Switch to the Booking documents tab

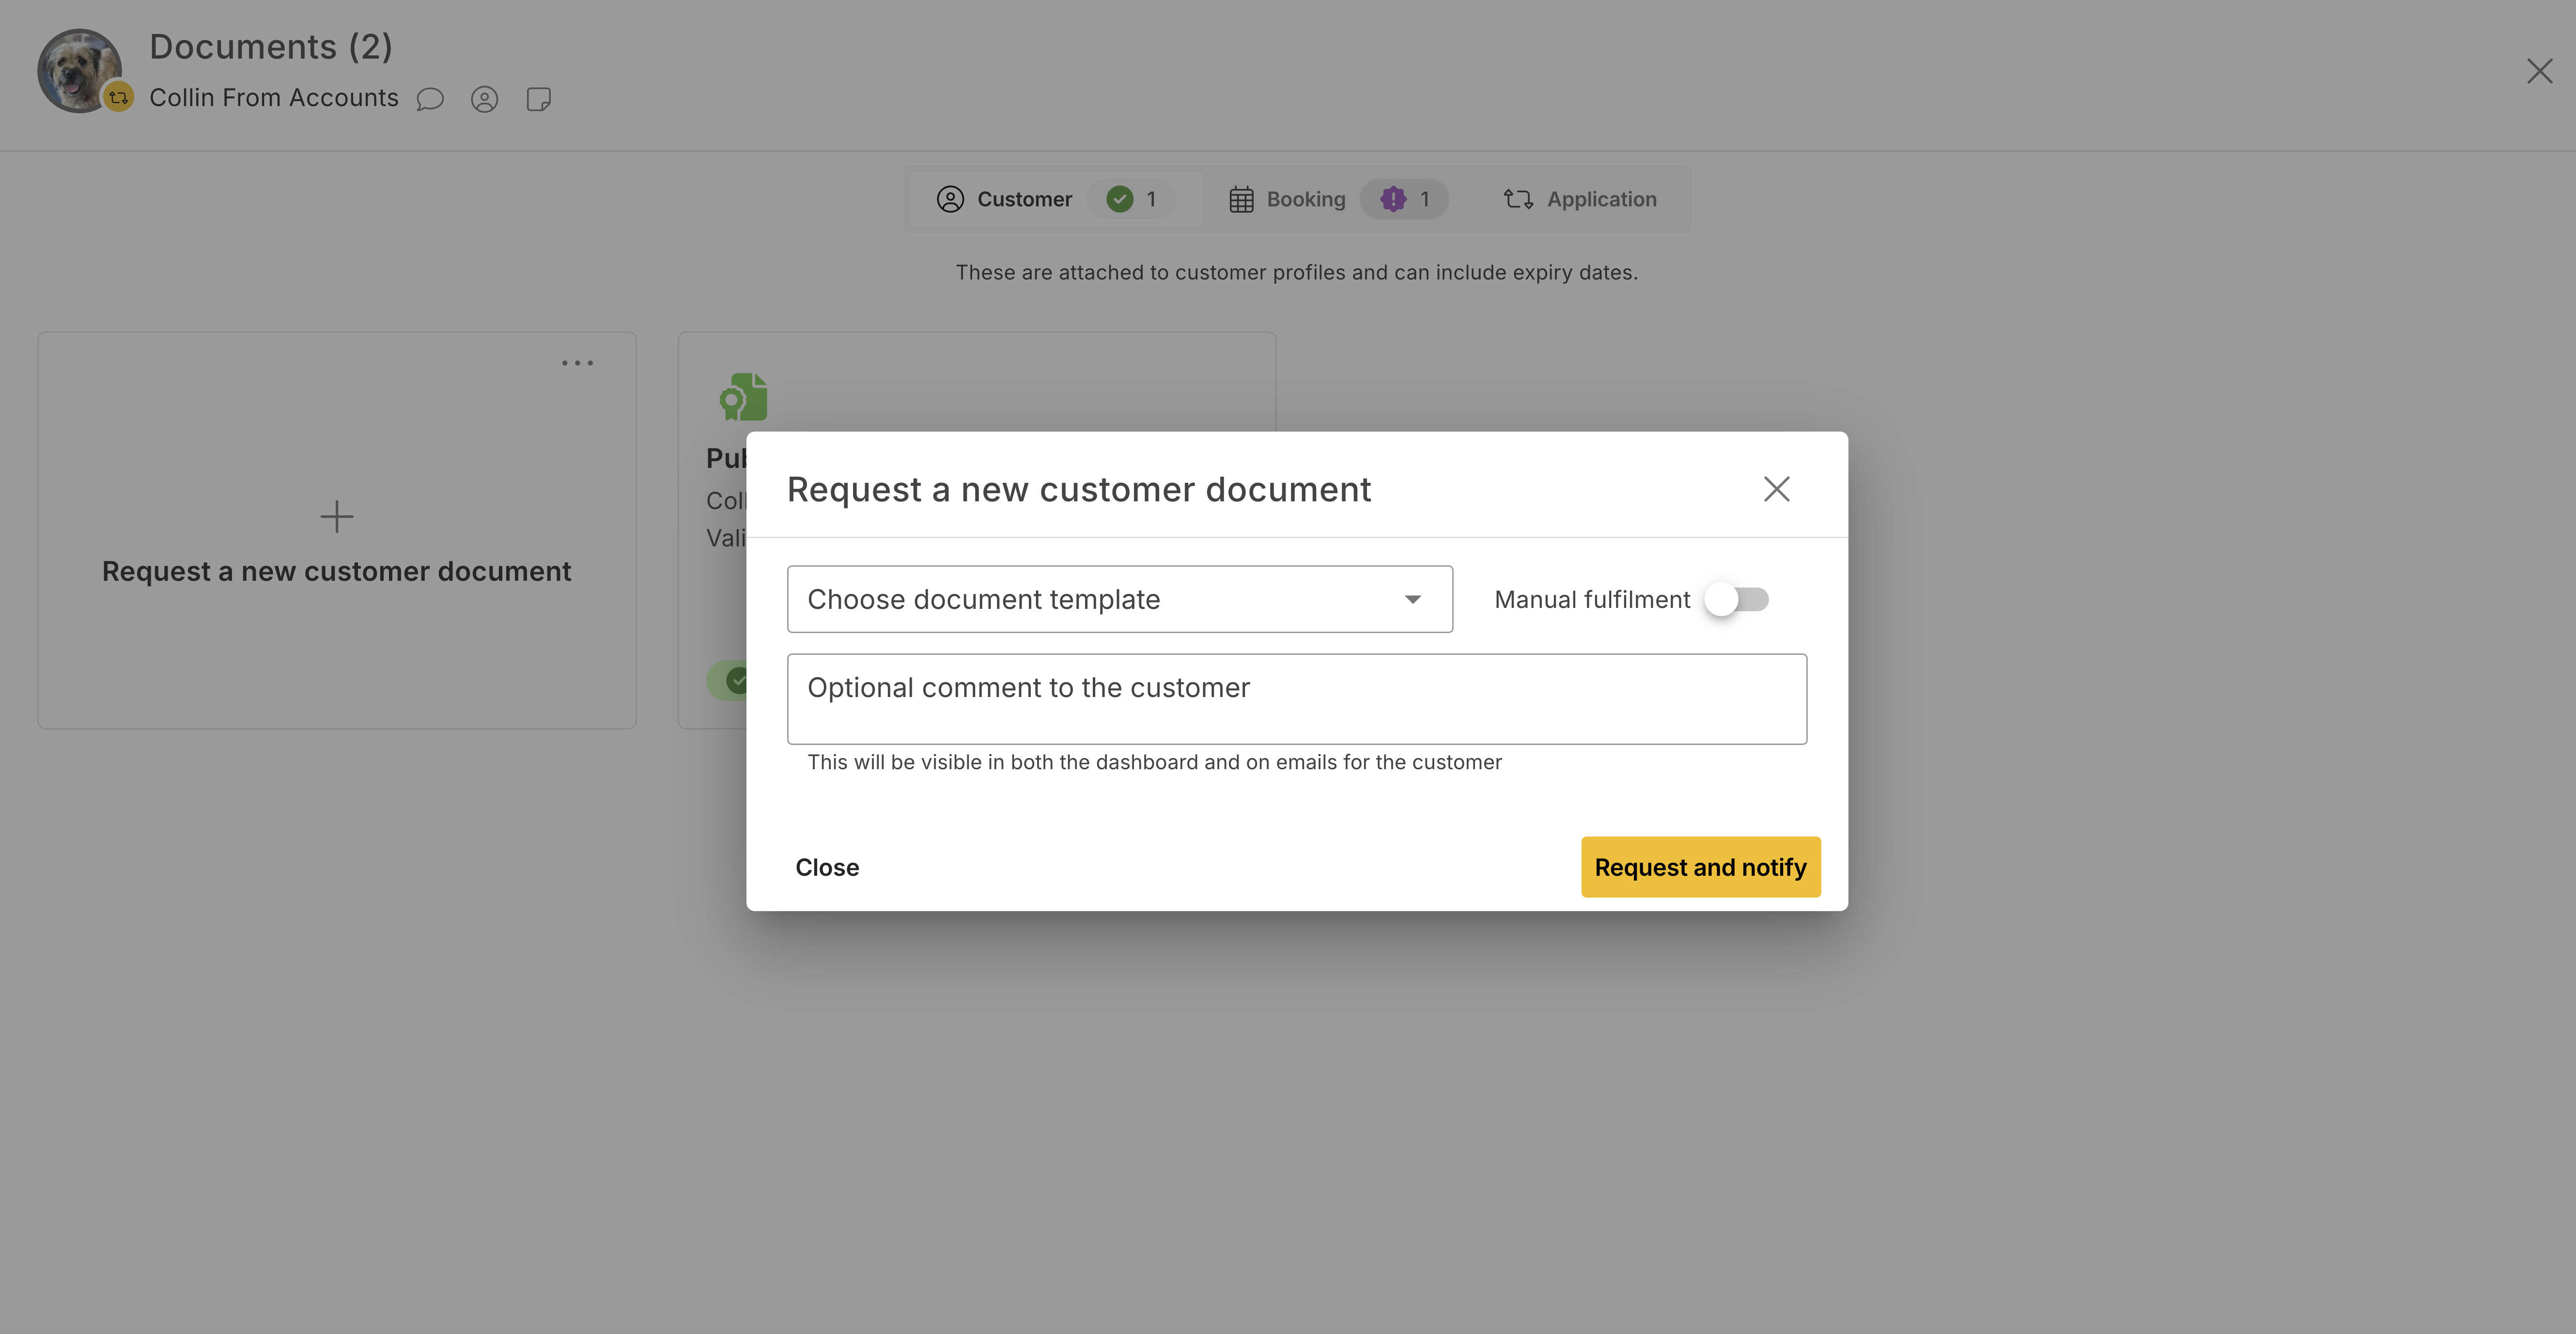(x=1305, y=199)
